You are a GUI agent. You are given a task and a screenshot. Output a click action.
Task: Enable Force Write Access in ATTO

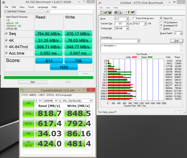pos(134,18)
